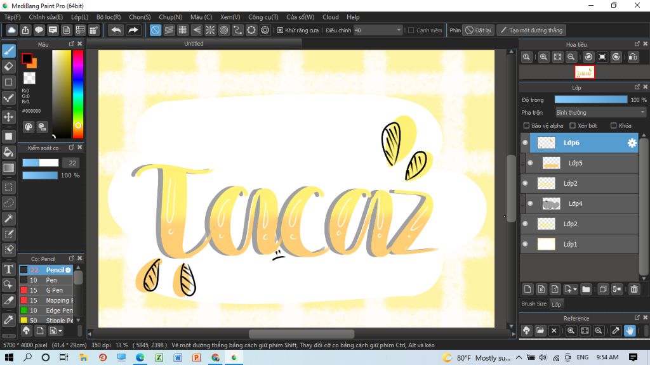The width and height of the screenshot is (650, 365).
Task: Hide layer Lớp6
Action: point(525,143)
